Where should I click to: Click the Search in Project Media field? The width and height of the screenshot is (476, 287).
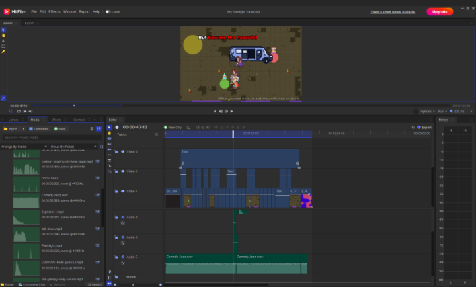pyautogui.click(x=52, y=138)
